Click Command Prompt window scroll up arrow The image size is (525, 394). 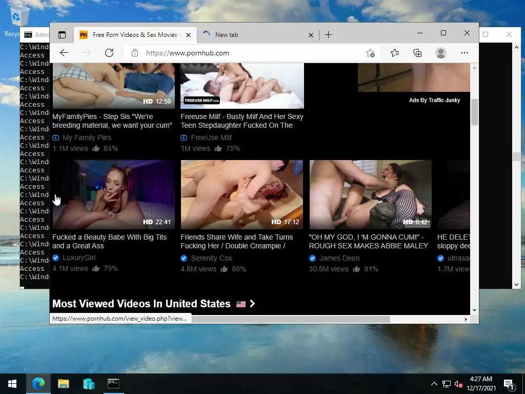[x=516, y=47]
